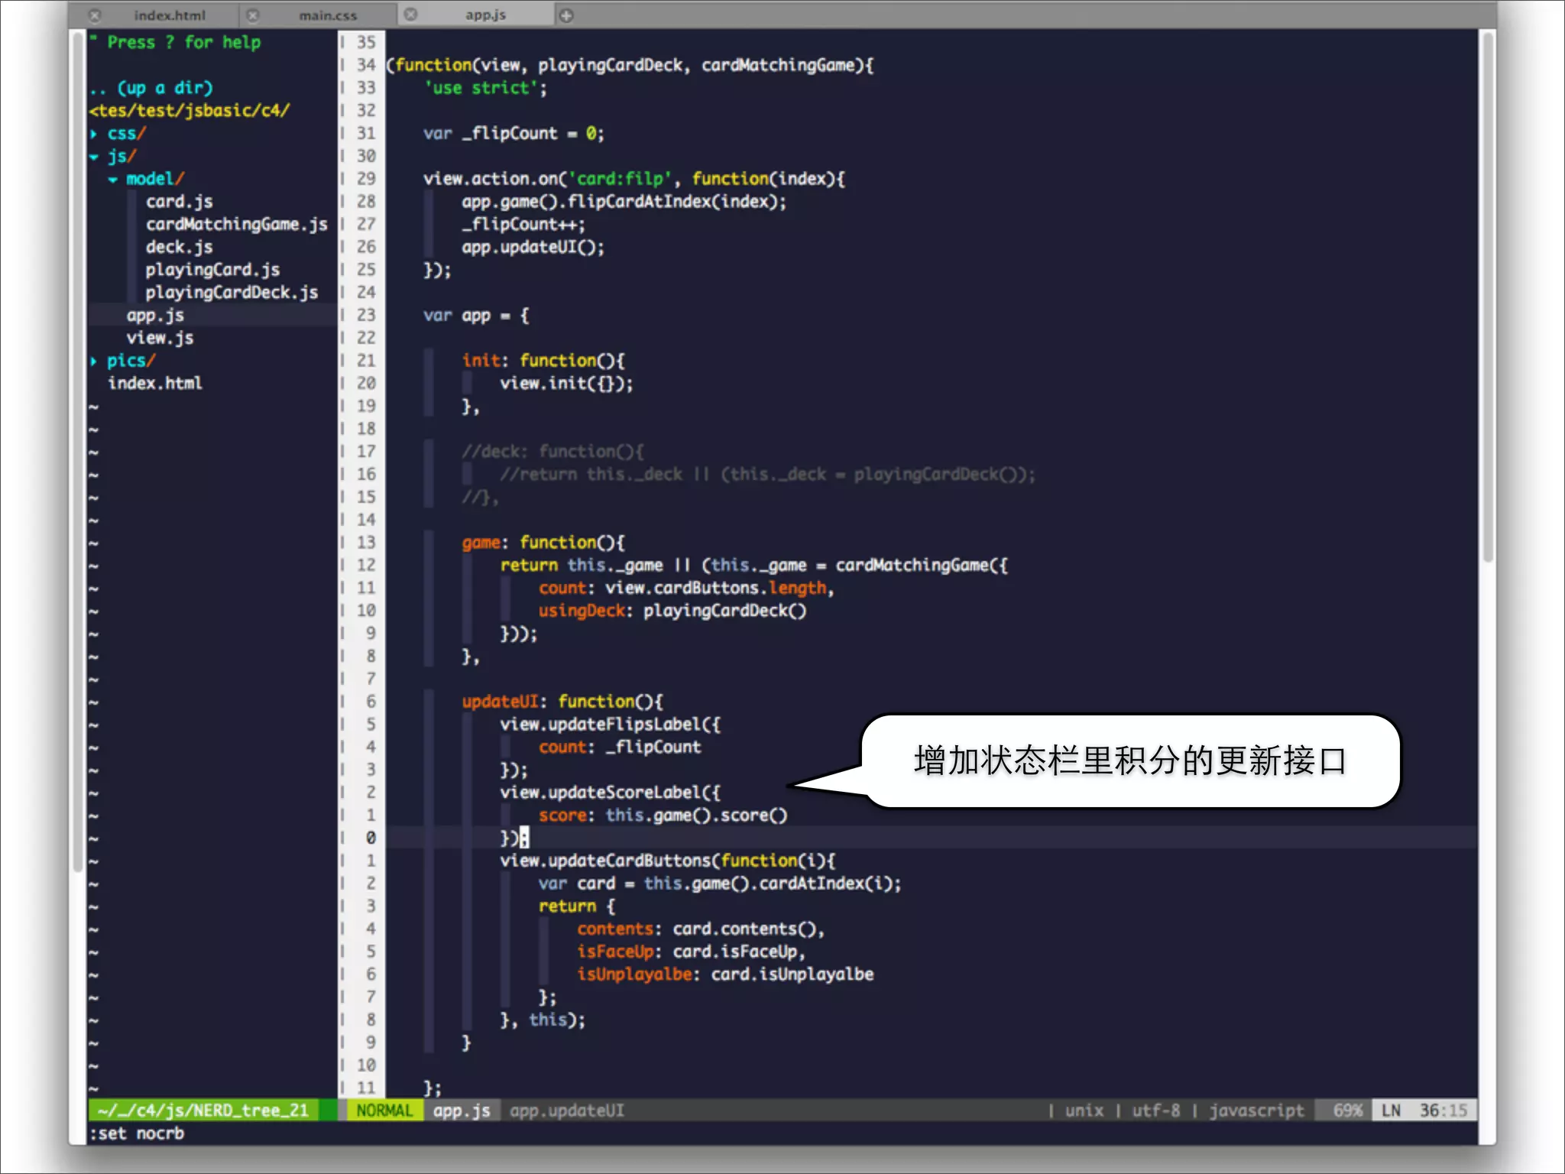Image resolution: width=1565 pixels, height=1174 pixels.
Task: Click the utf-8 encoding indicator
Action: coord(1155,1111)
